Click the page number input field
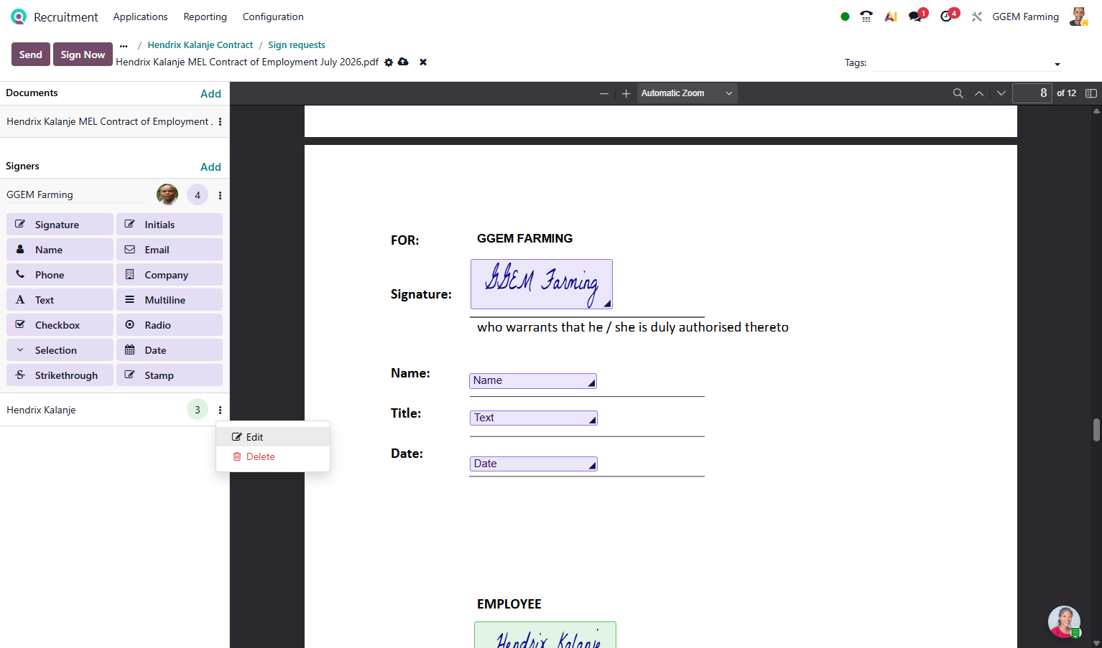 pos(1032,93)
